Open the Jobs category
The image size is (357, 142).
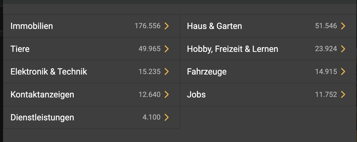196,95
